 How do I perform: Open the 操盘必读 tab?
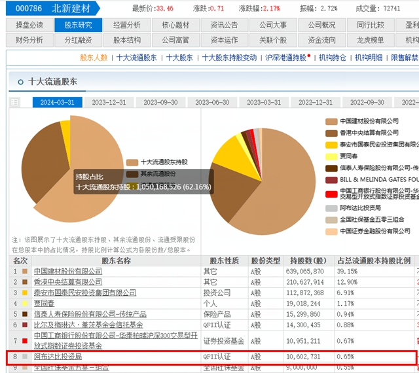(29, 25)
